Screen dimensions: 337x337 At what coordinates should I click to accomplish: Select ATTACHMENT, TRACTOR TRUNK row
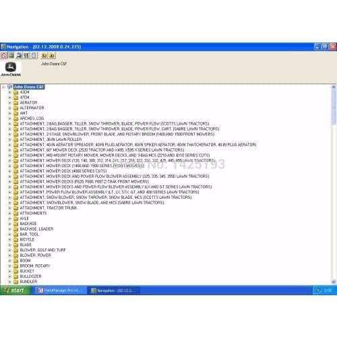[x=49, y=208]
